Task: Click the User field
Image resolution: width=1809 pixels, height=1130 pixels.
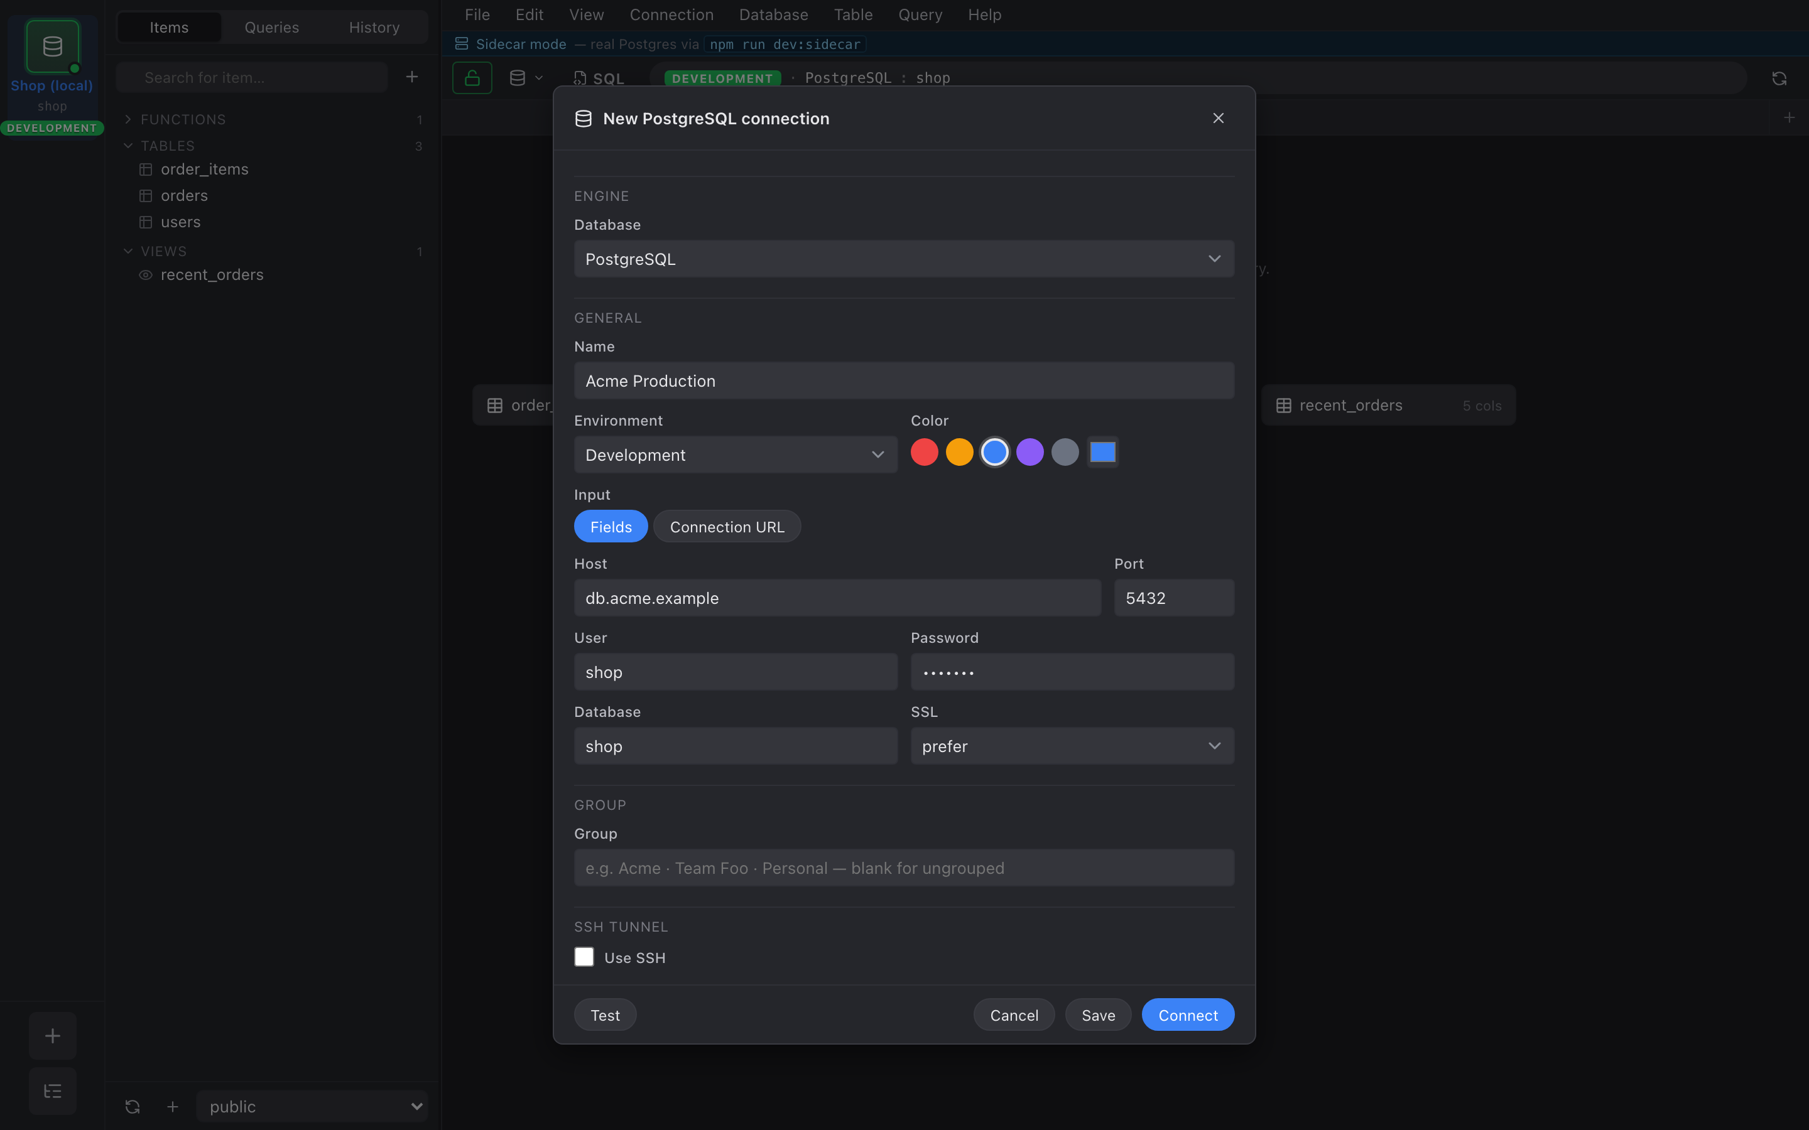Action: [x=736, y=672]
